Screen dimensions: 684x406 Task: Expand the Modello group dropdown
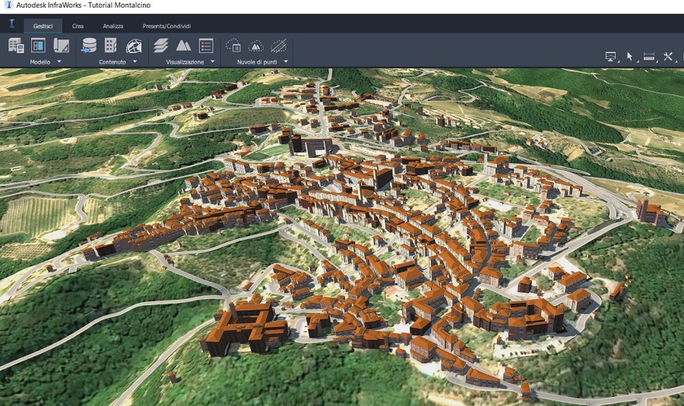[x=59, y=62]
